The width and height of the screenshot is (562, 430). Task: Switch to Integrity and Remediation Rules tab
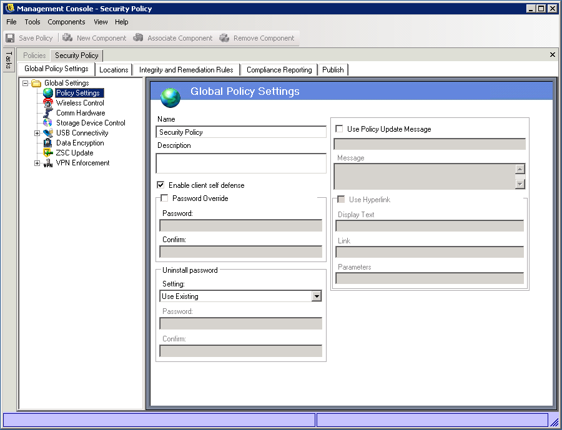186,70
